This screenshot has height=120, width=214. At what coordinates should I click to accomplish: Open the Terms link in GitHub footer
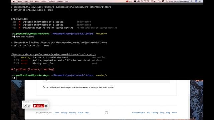[x=57, y=113]
